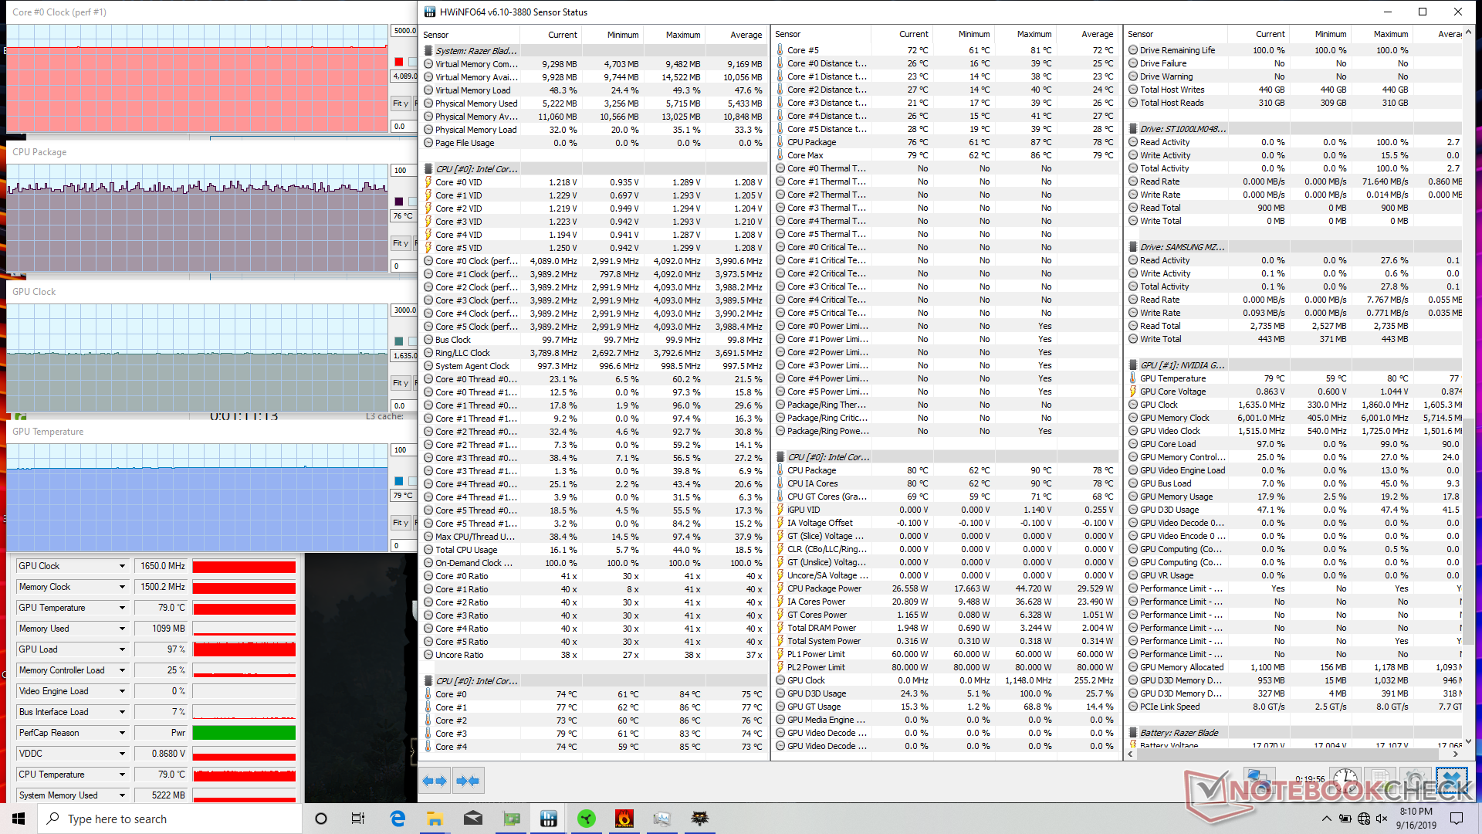
Task: Open the GPU Clock sensor dropdown
Action: click(x=122, y=566)
